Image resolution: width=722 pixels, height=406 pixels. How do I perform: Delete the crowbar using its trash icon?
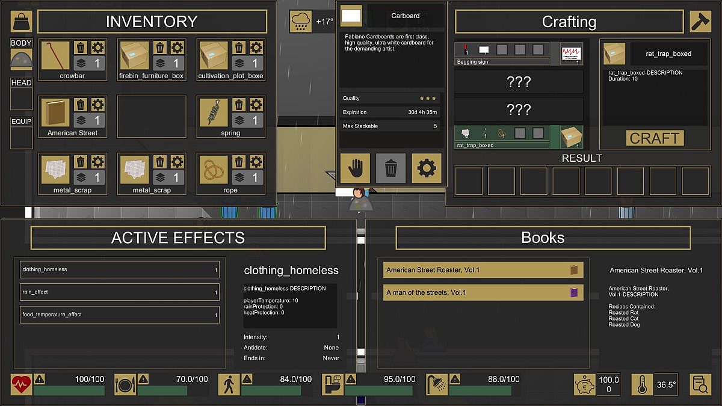pos(81,48)
